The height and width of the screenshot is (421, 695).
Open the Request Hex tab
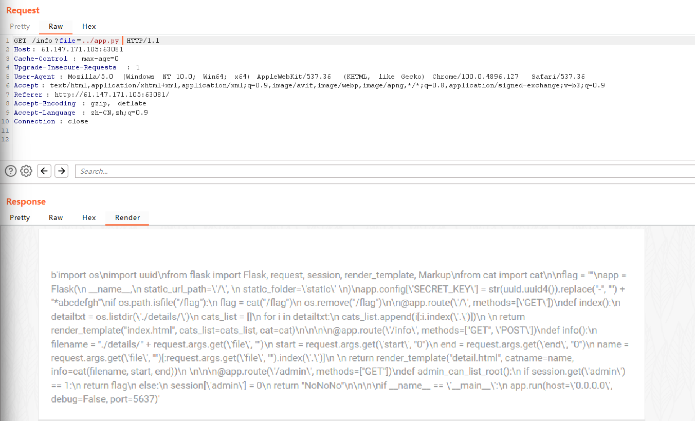(89, 26)
